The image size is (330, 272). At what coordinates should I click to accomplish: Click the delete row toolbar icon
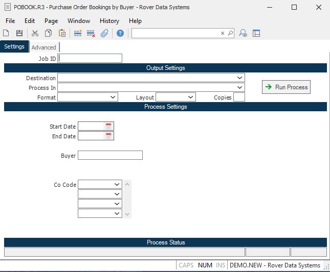pyautogui.click(x=91, y=33)
